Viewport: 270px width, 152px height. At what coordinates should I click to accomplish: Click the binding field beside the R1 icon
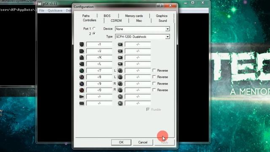[138, 57]
